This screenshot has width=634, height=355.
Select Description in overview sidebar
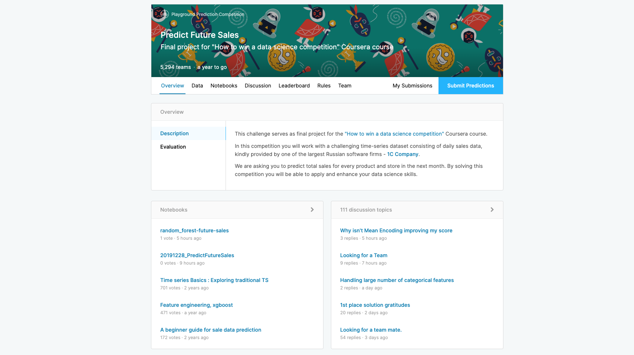tap(188, 133)
